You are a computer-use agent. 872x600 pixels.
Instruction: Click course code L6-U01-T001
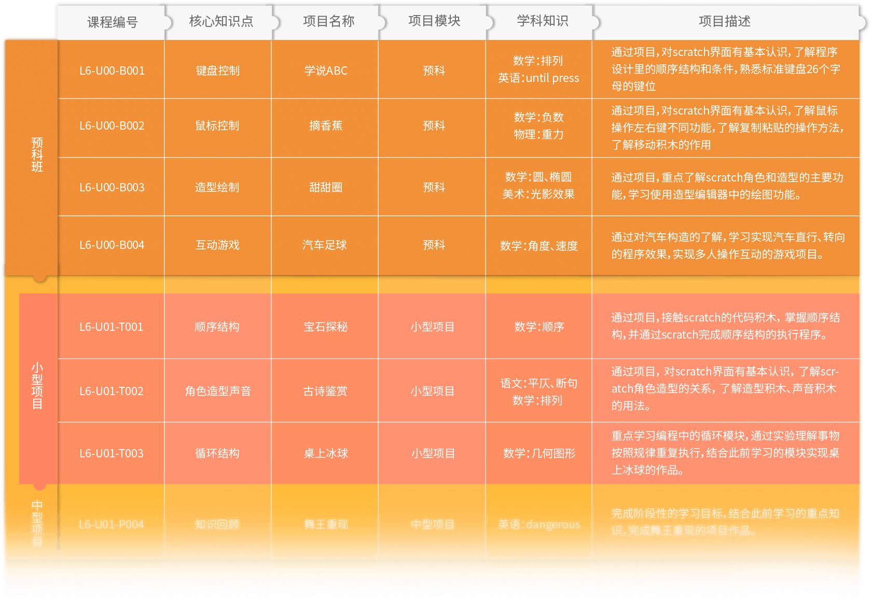111,327
